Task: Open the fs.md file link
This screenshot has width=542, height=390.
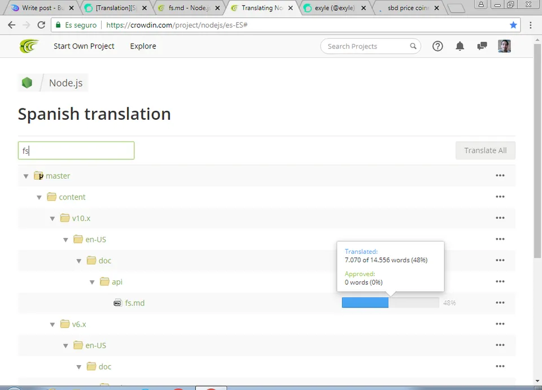Action: [x=135, y=303]
